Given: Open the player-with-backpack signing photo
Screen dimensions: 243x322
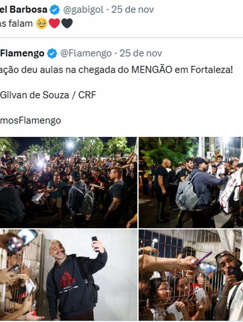Looking at the screenshot, I should click(x=191, y=182).
